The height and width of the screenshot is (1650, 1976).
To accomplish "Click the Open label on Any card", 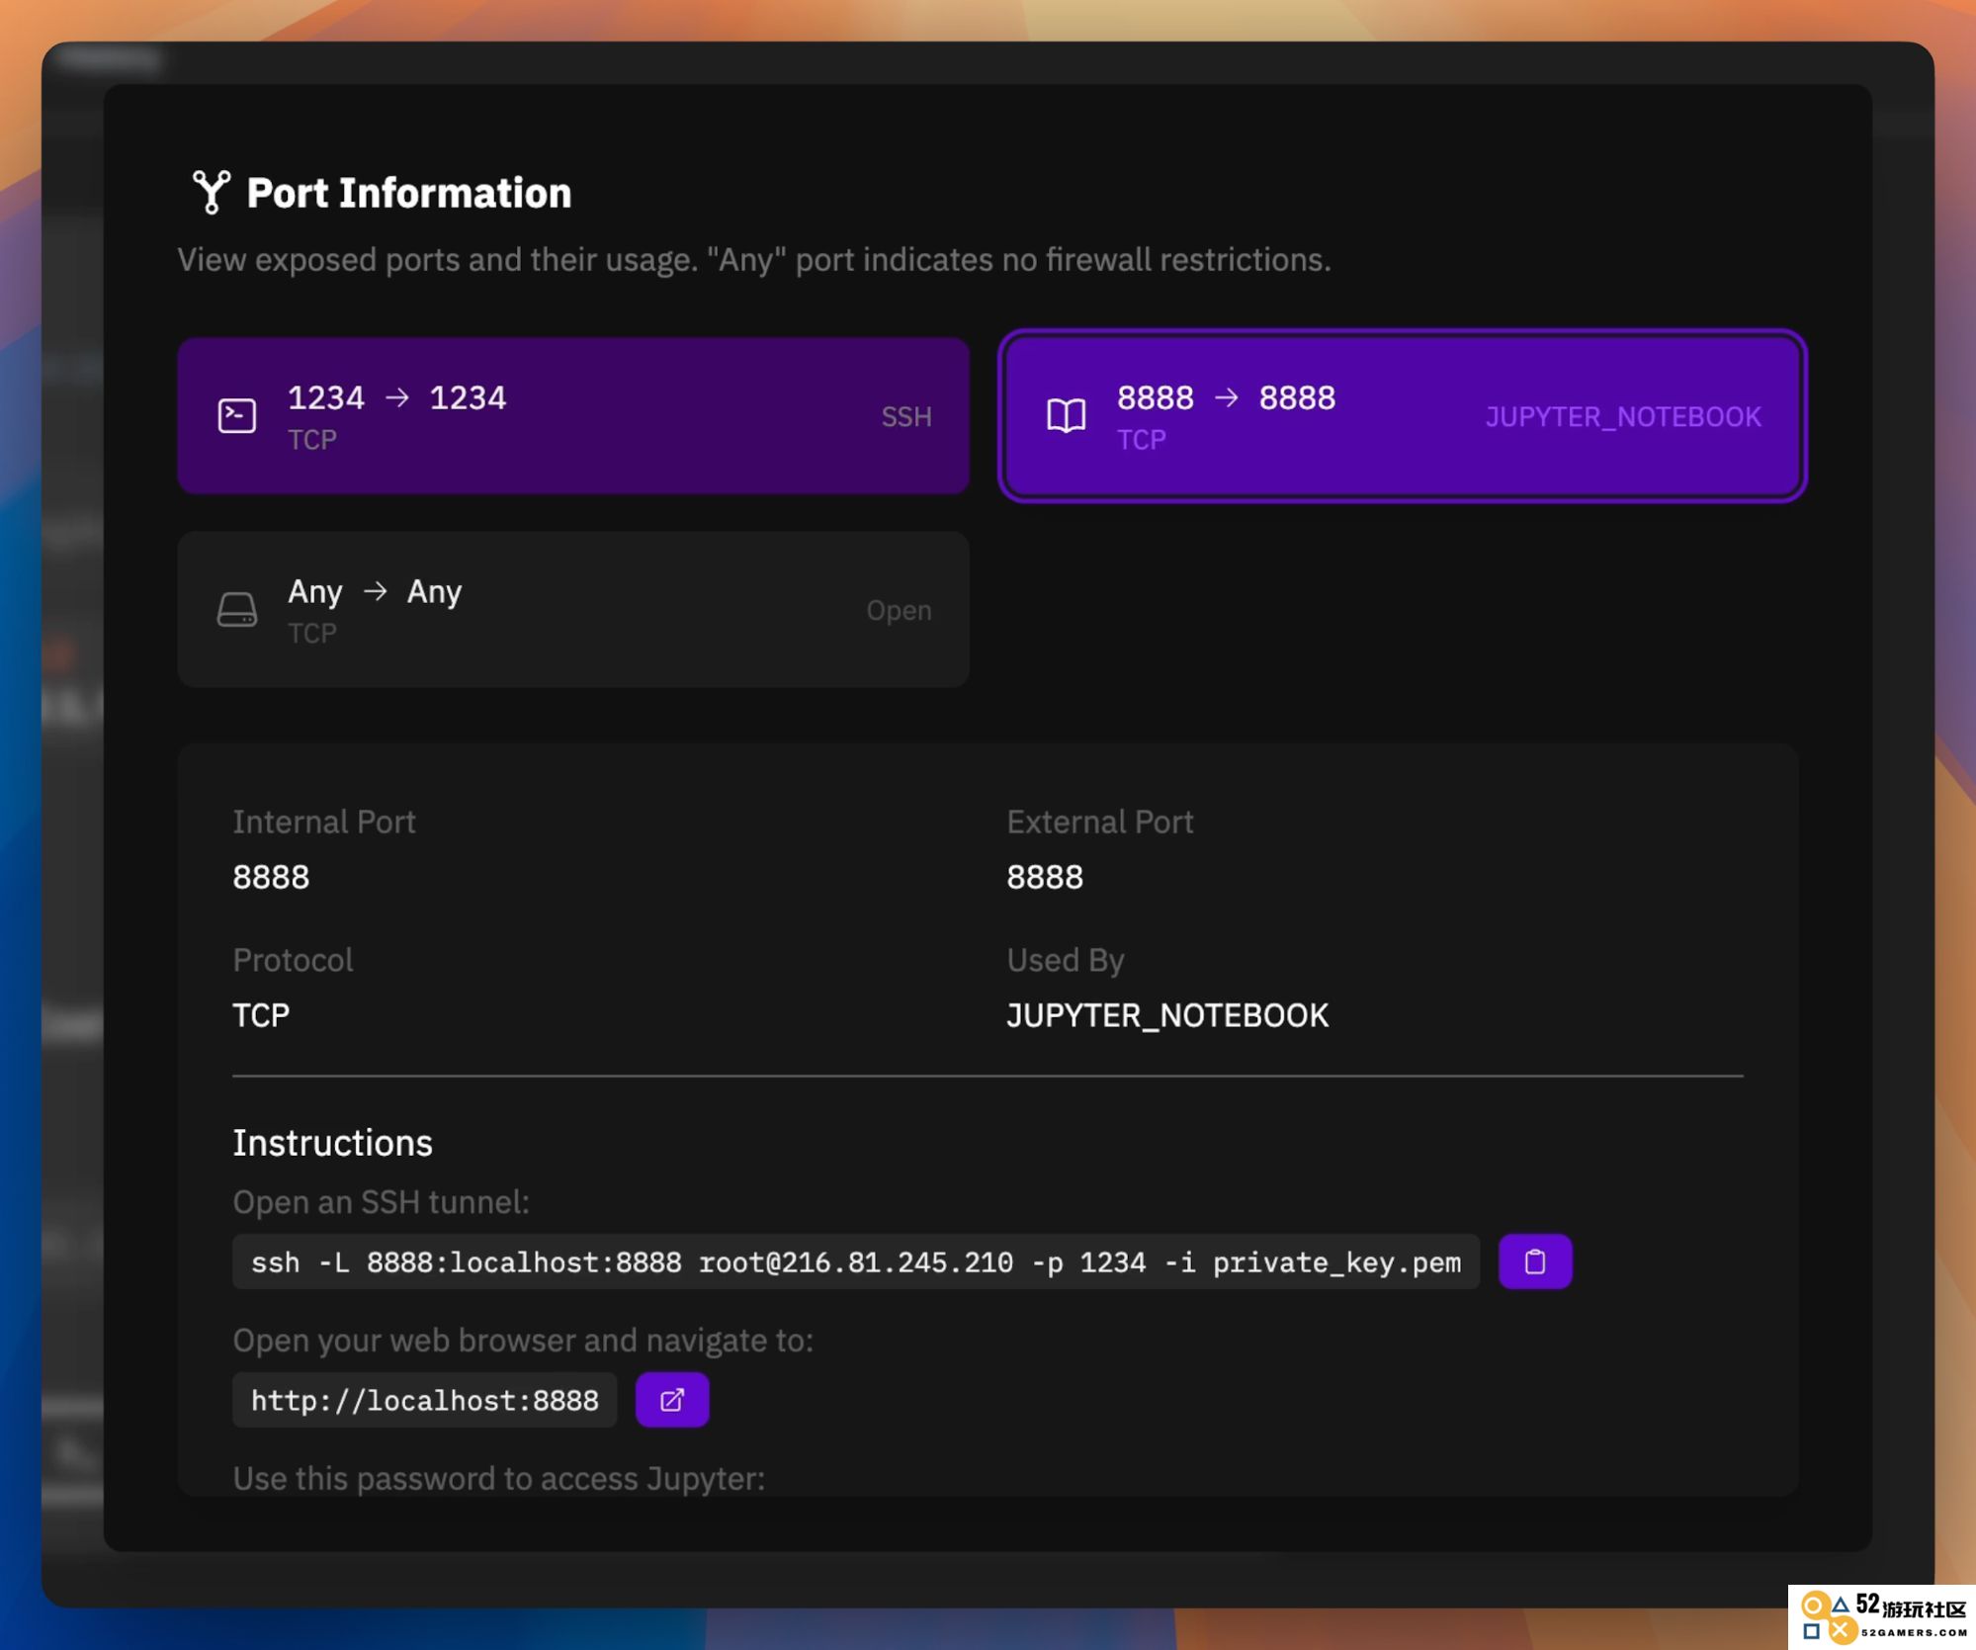I will pos(899,610).
